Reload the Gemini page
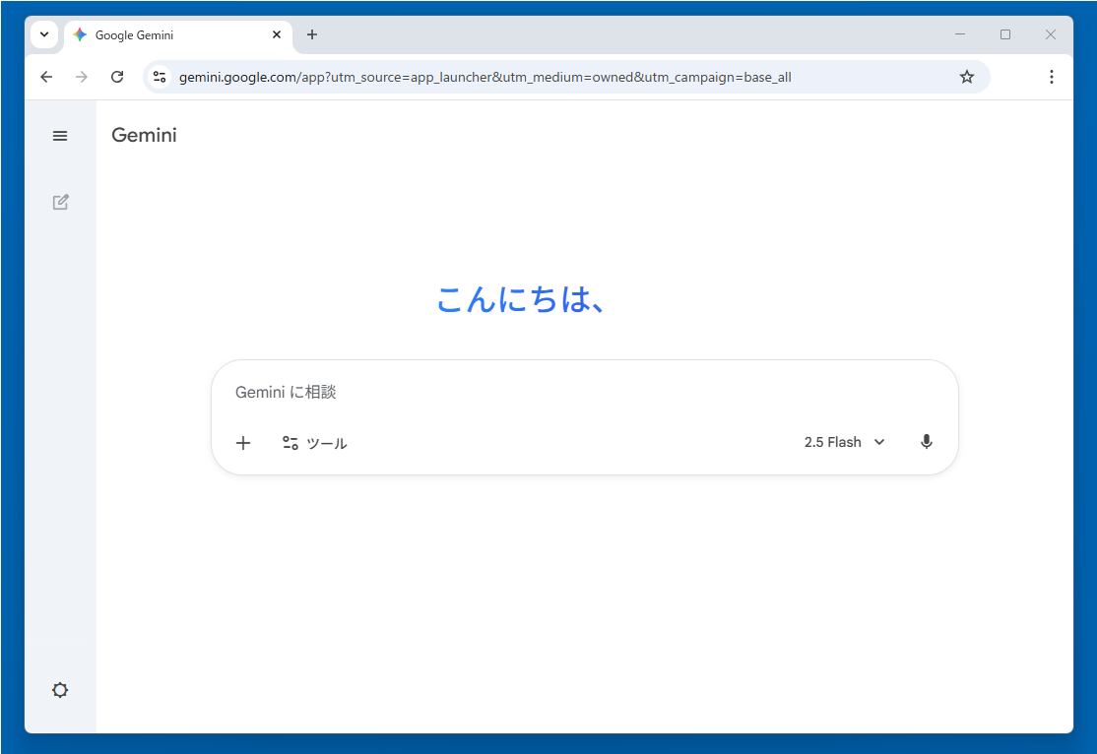This screenshot has width=1097, height=754. [x=117, y=77]
